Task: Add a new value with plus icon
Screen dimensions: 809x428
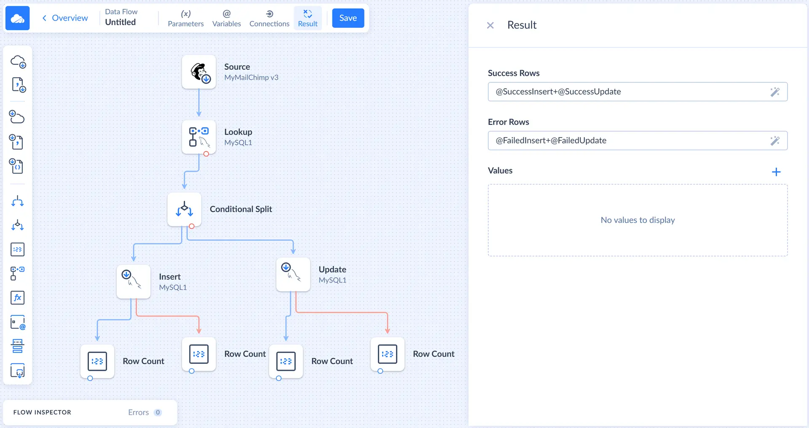Action: 776,172
